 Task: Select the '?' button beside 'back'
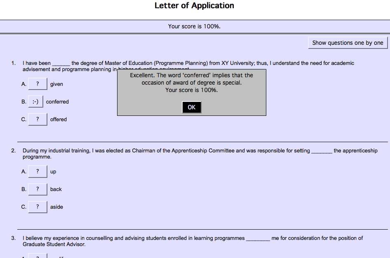[38, 189]
